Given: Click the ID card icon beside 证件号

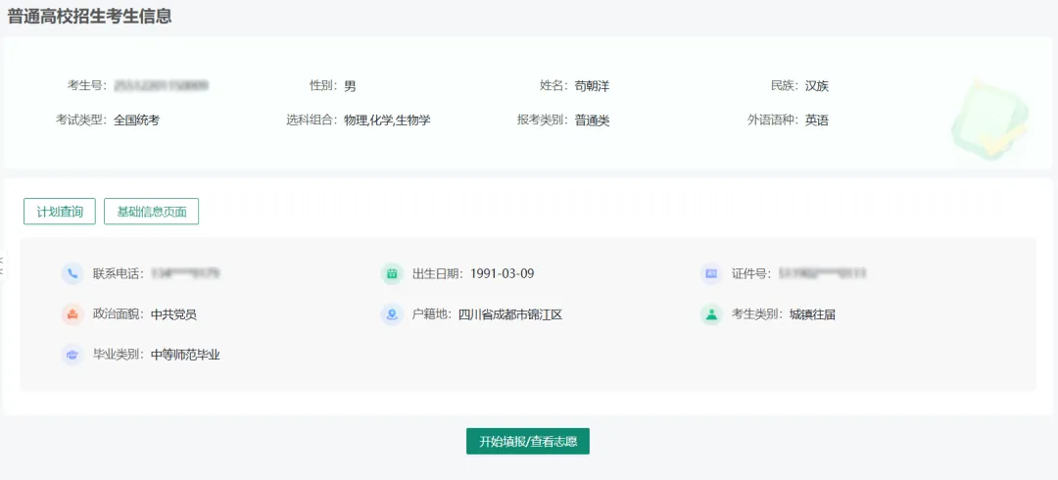Looking at the screenshot, I should 711,274.
